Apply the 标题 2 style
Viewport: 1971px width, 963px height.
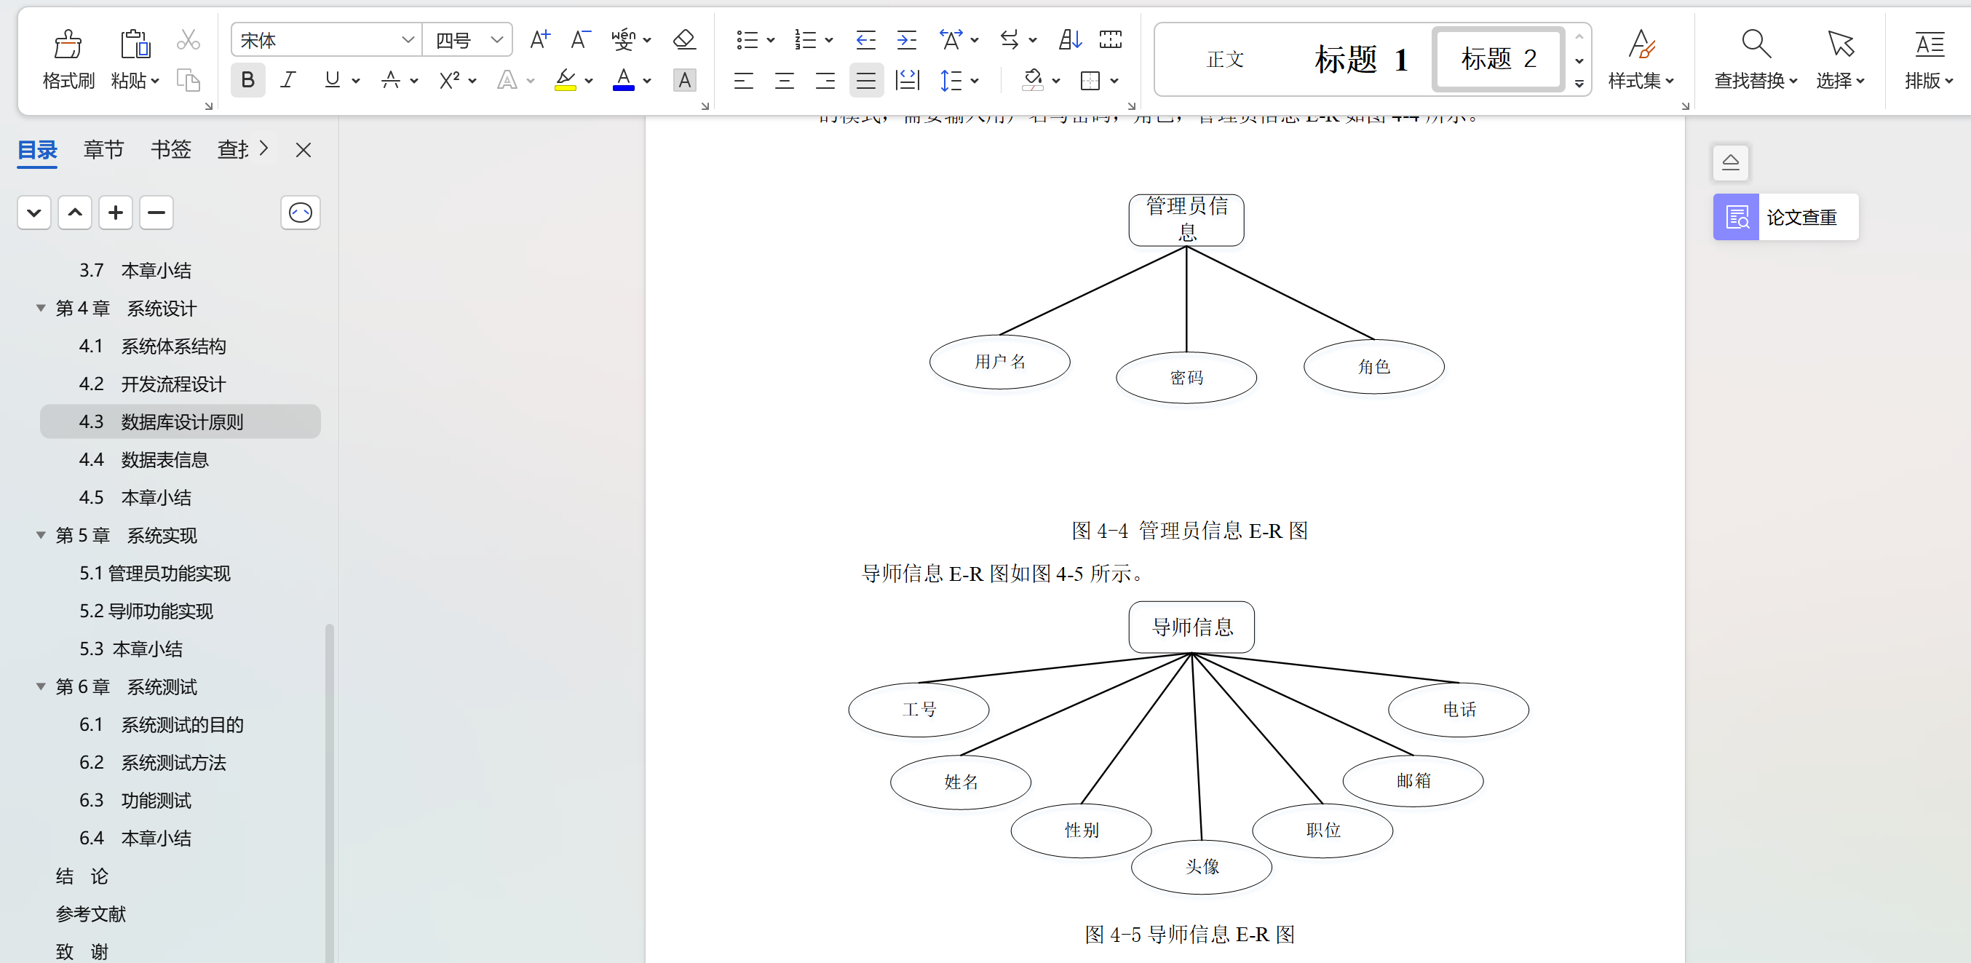[1498, 59]
